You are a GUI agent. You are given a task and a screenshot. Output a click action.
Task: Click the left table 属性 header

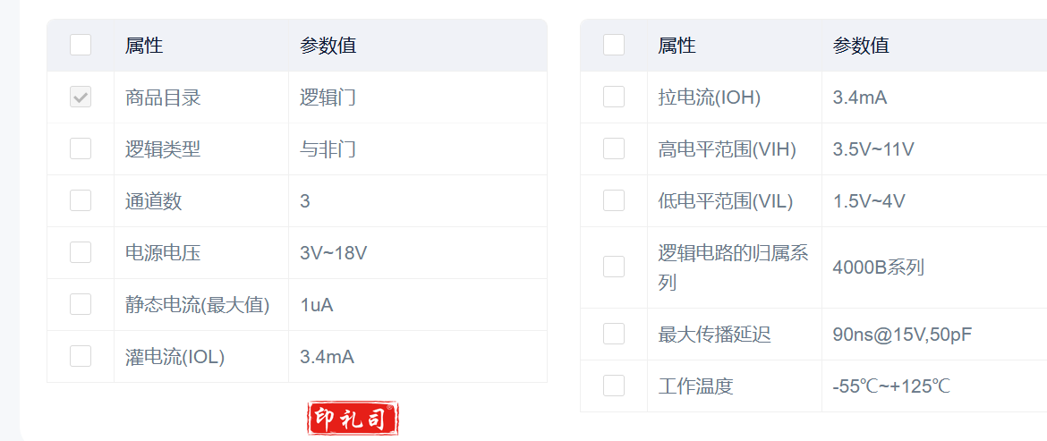(144, 46)
